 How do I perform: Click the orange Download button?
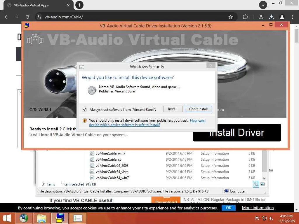(x=166, y=200)
